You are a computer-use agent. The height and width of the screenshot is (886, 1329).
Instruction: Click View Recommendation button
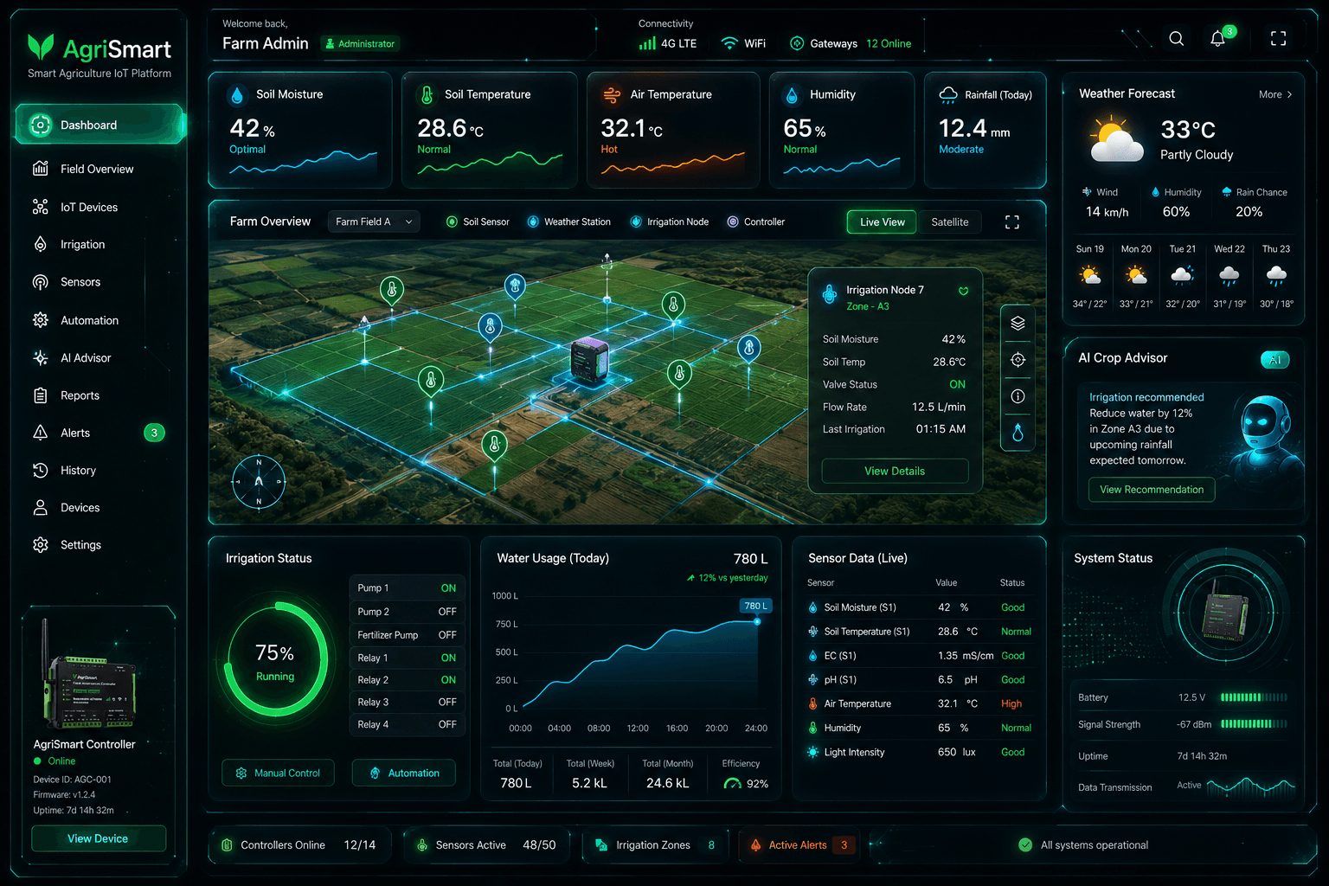(x=1152, y=490)
